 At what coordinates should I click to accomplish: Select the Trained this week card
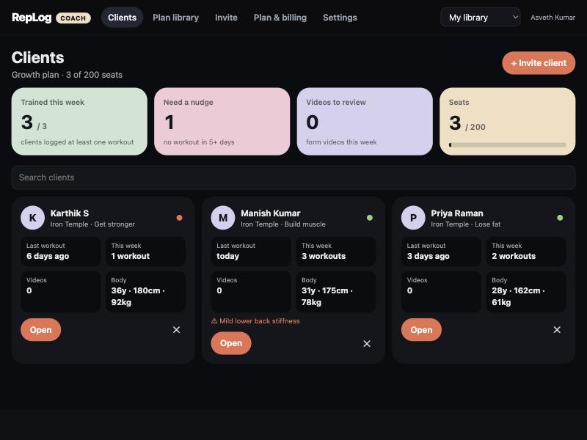(79, 122)
